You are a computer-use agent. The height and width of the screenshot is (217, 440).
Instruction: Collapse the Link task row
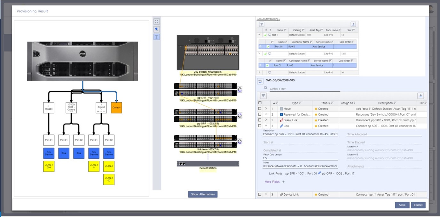click(266, 126)
